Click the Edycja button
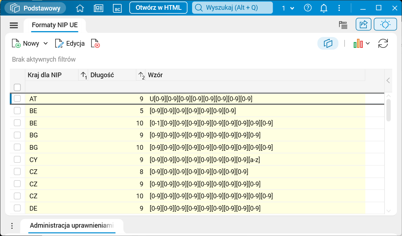 coord(70,44)
